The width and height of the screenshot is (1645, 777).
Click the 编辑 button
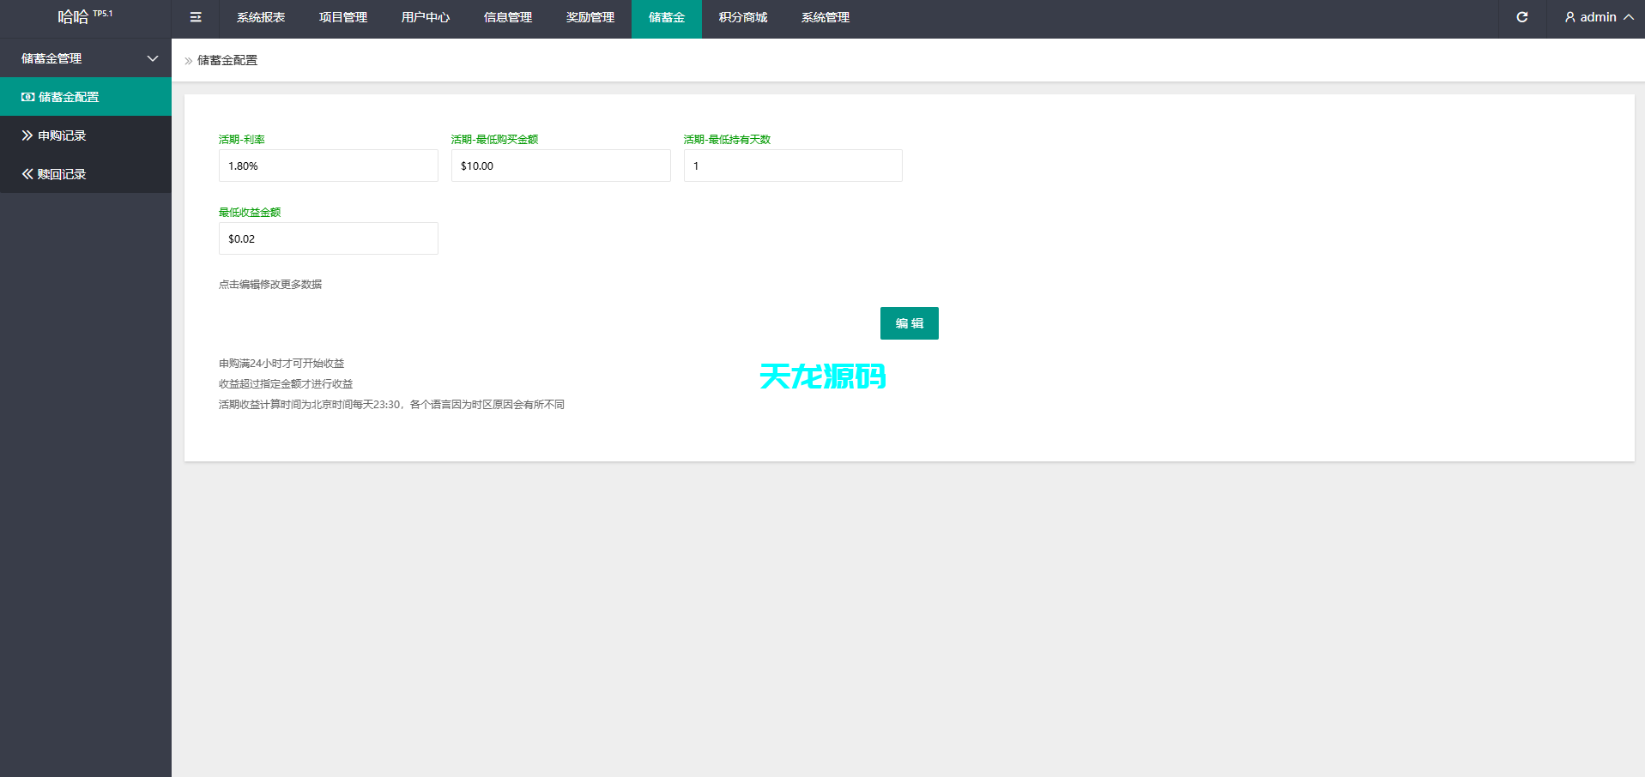point(909,323)
